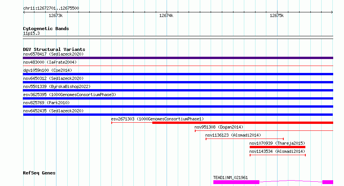The image size is (344, 186).
Task: Select the blue esv3625395 variant bar
Action: pos(178,98)
